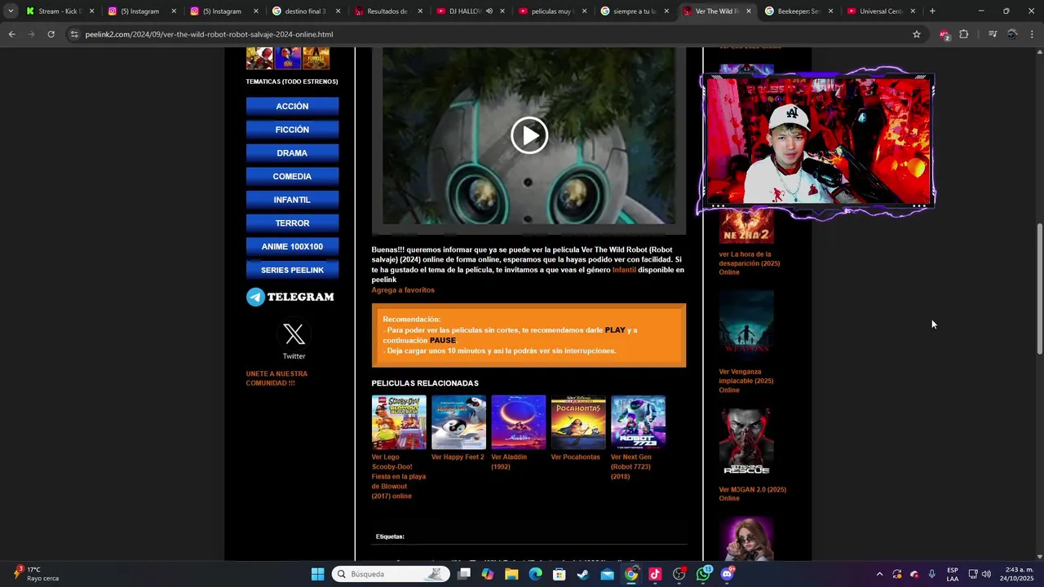Image resolution: width=1044 pixels, height=587 pixels.
Task: Open TikTok from the taskbar
Action: 655,574
